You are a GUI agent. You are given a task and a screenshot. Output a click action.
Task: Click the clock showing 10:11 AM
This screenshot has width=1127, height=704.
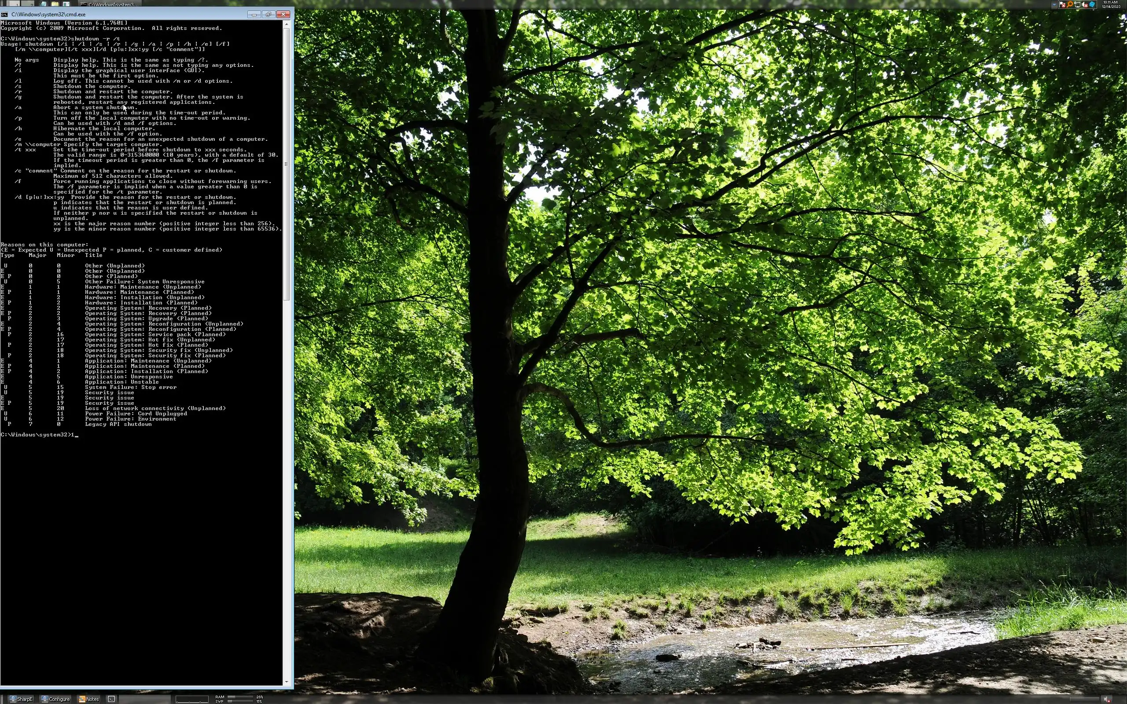click(x=1111, y=4)
